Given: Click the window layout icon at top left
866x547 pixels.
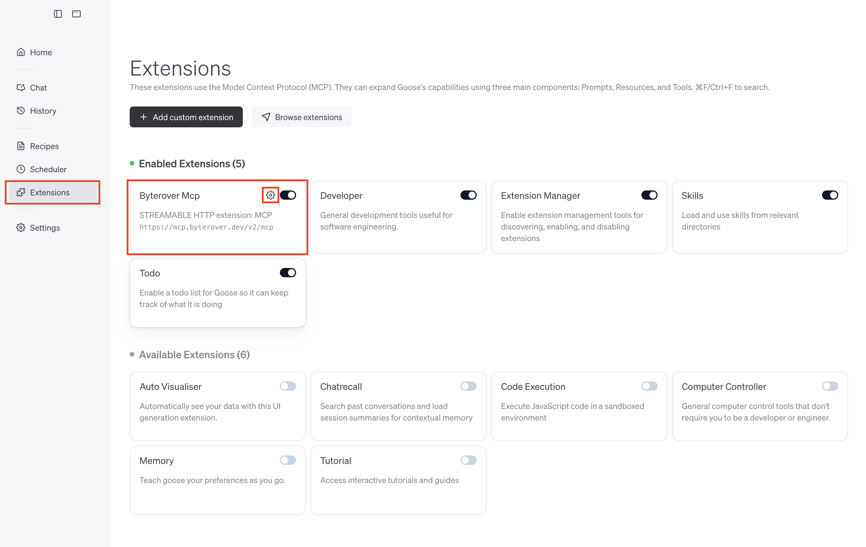Looking at the screenshot, I should (76, 14).
